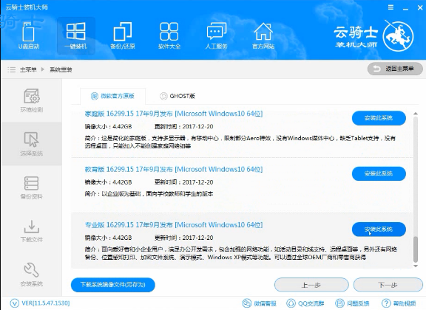Install the 专业版 Windows10 system
The height and width of the screenshot is (310, 426).
click(379, 230)
